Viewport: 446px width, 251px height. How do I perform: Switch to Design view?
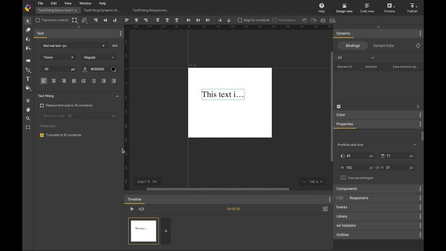[x=344, y=8]
